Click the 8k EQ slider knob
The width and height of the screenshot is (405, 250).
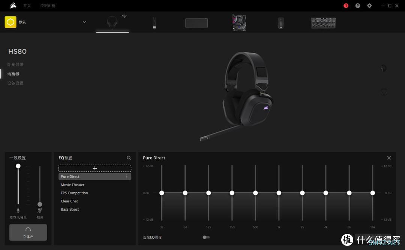coord(349,193)
